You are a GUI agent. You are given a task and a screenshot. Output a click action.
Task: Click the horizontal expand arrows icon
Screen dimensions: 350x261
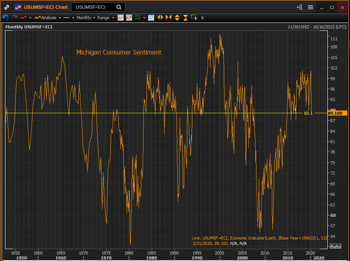click(x=160, y=18)
